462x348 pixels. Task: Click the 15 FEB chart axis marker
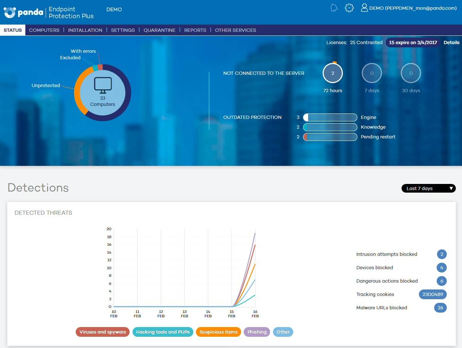point(232,314)
